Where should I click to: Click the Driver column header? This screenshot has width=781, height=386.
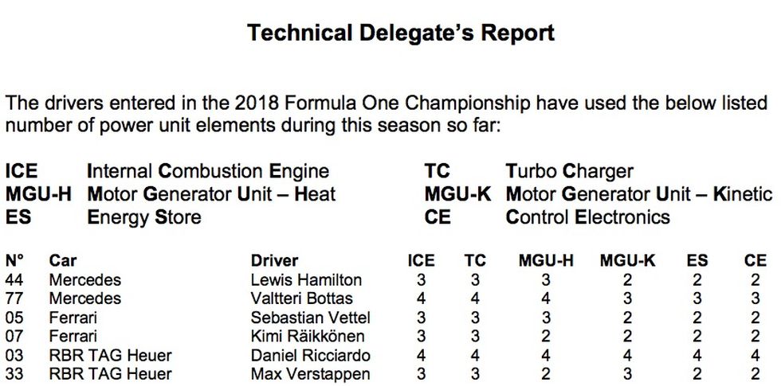point(274,260)
